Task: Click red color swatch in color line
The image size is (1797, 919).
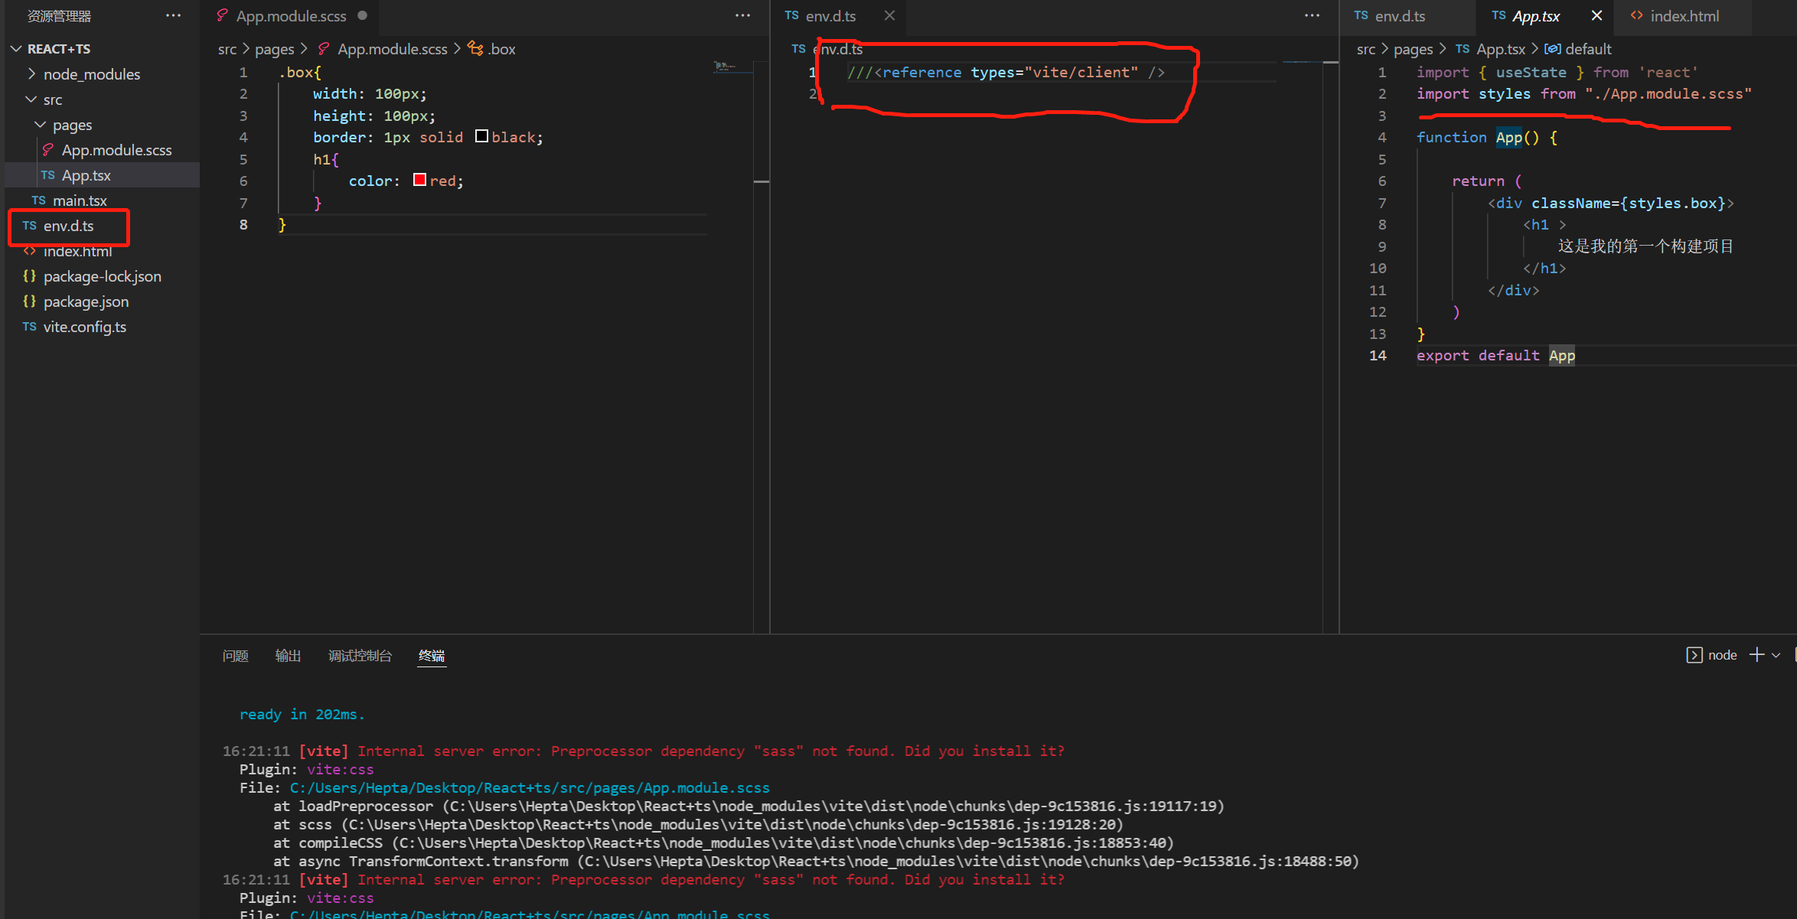Action: [x=419, y=180]
